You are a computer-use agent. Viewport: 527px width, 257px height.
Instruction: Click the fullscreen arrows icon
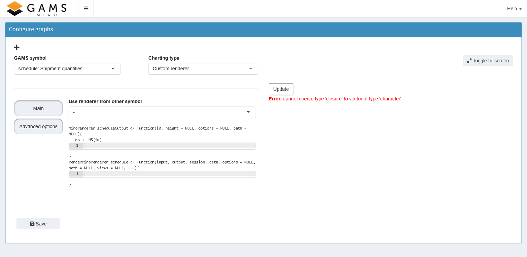pyautogui.click(x=469, y=60)
